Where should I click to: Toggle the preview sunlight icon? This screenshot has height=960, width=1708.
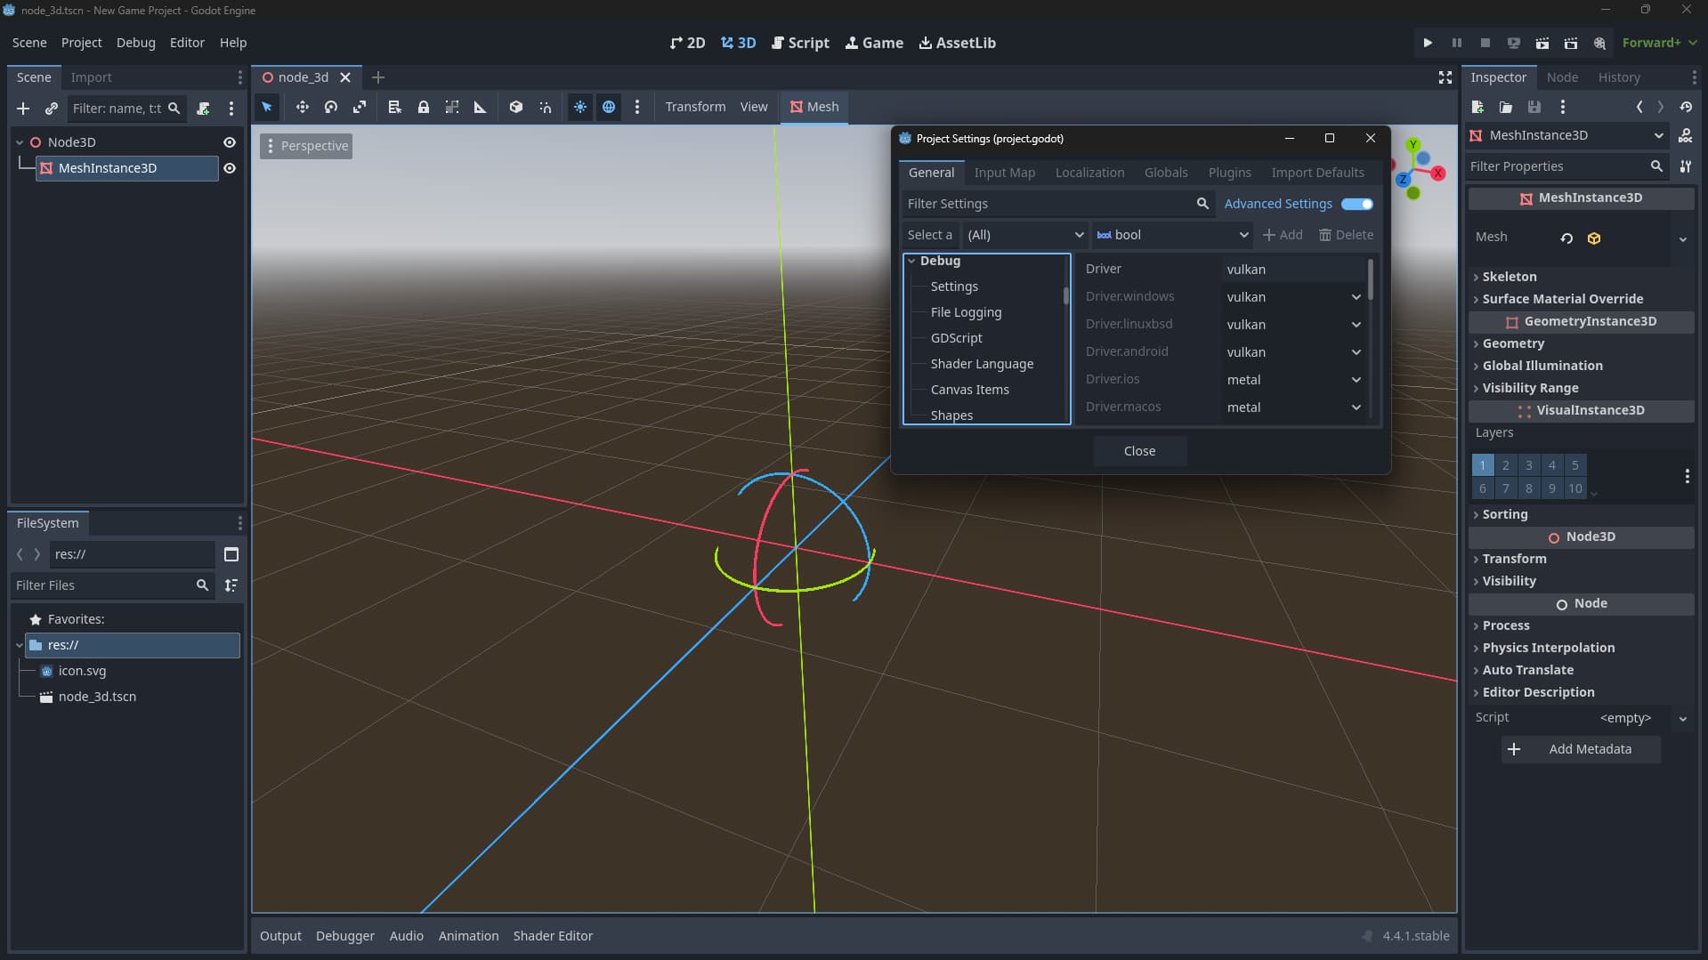(x=579, y=107)
